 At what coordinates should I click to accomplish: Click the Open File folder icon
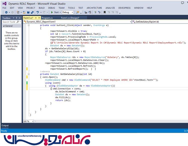24,12
